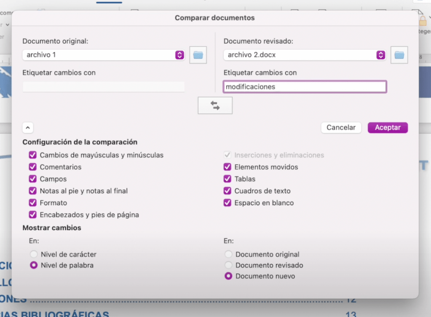The image size is (431, 317).
Task: Collapse the comparison settings with chevron
Action: [28, 127]
